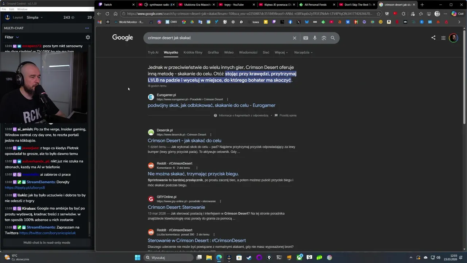Open Sterowanie w Crimson Desert Reddit link
Viewport: 467px width, 263px height.
197,241
